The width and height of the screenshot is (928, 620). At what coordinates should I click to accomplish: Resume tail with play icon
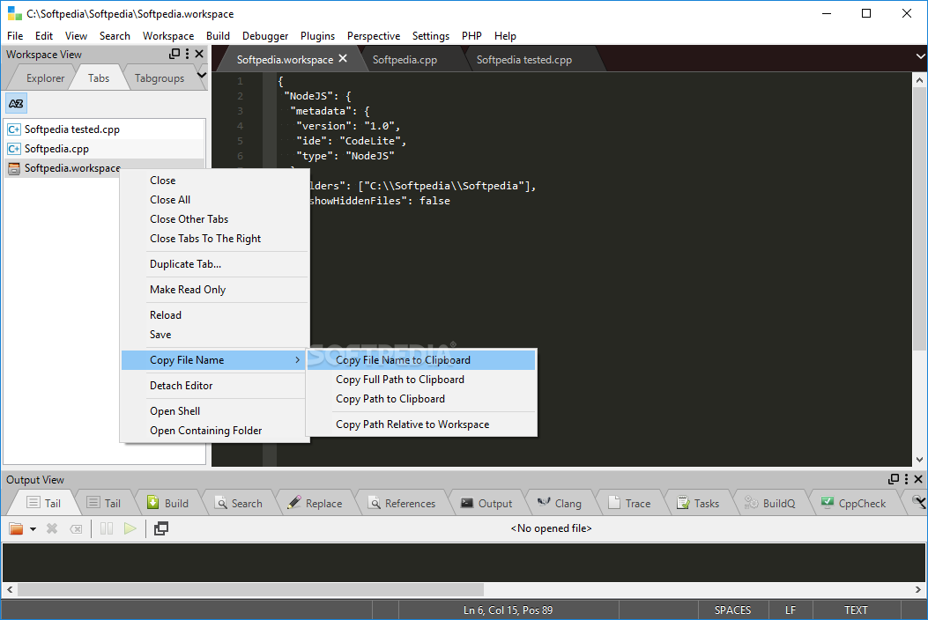pos(130,528)
